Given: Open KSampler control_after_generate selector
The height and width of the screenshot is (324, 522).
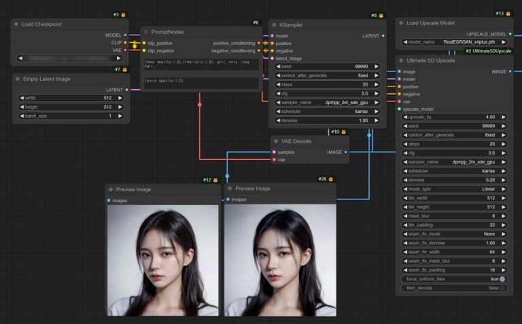Looking at the screenshot, I should click(x=327, y=76).
